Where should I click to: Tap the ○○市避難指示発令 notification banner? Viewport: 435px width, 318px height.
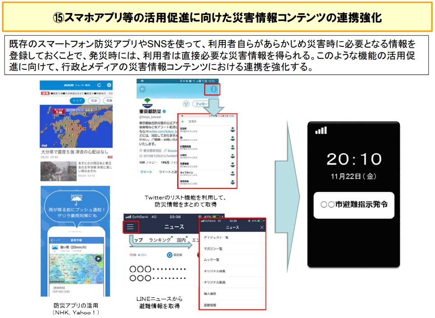[x=354, y=205]
